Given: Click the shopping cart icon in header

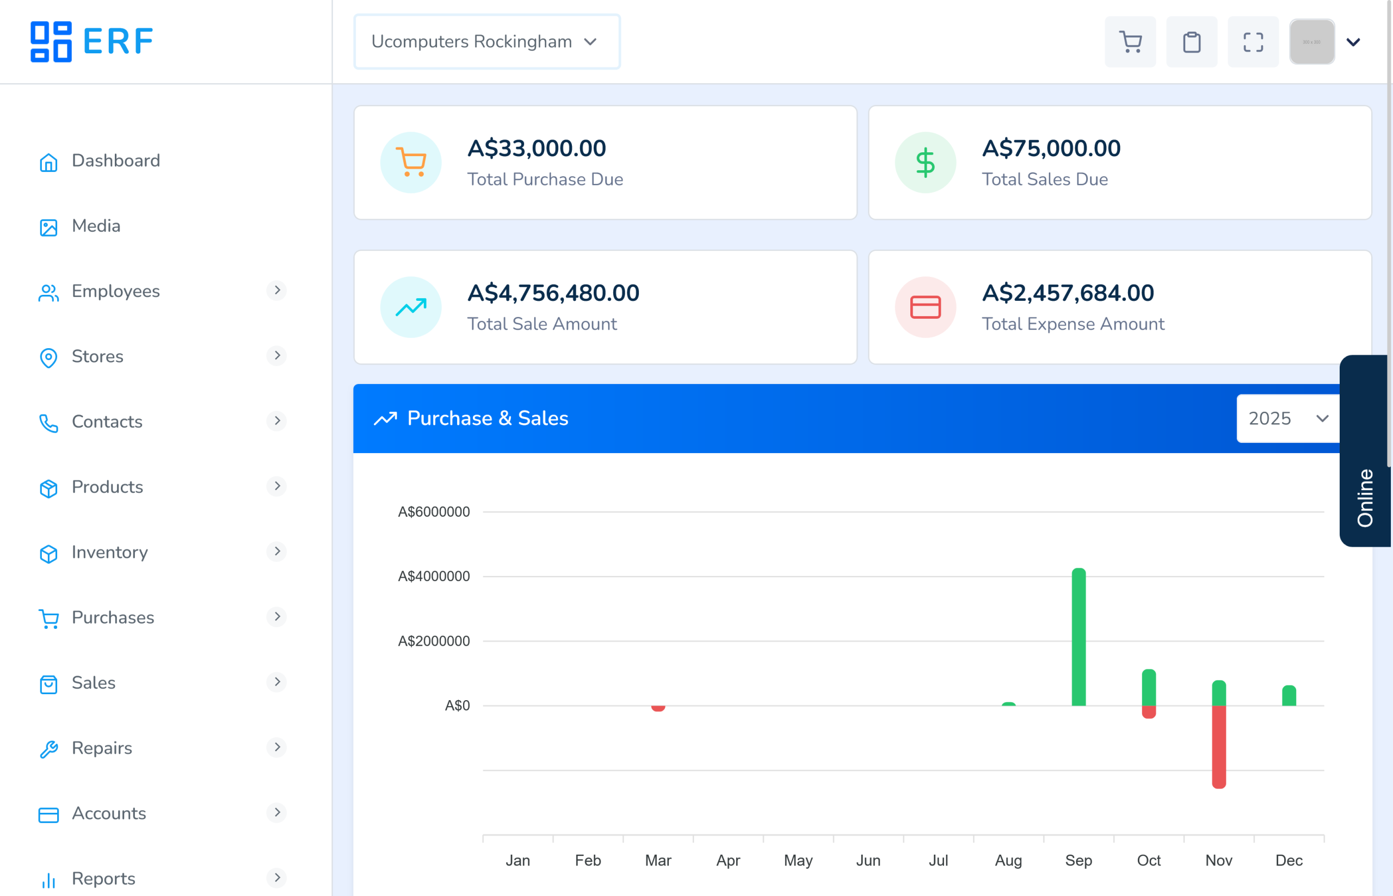Looking at the screenshot, I should tap(1130, 42).
